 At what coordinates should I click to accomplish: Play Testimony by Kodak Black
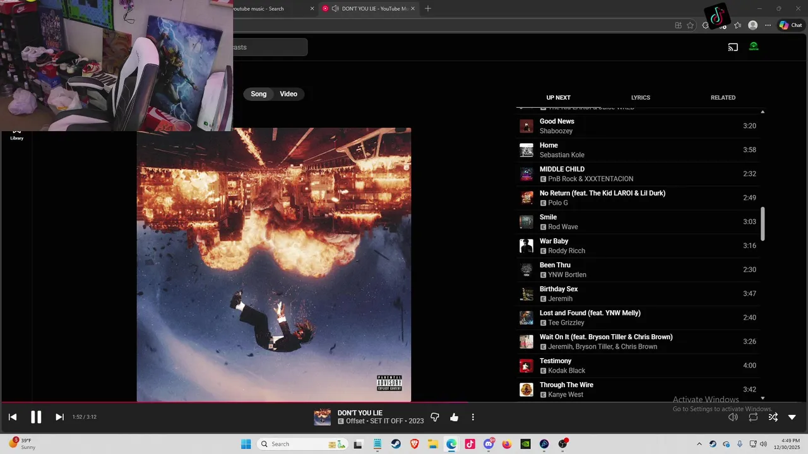638,366
